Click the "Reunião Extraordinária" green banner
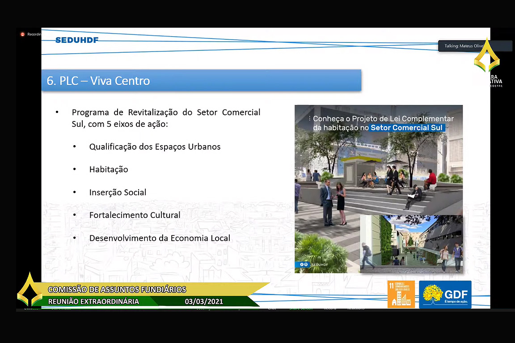 94,301
